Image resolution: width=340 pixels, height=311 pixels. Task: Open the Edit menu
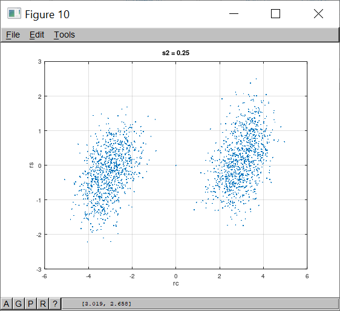37,35
